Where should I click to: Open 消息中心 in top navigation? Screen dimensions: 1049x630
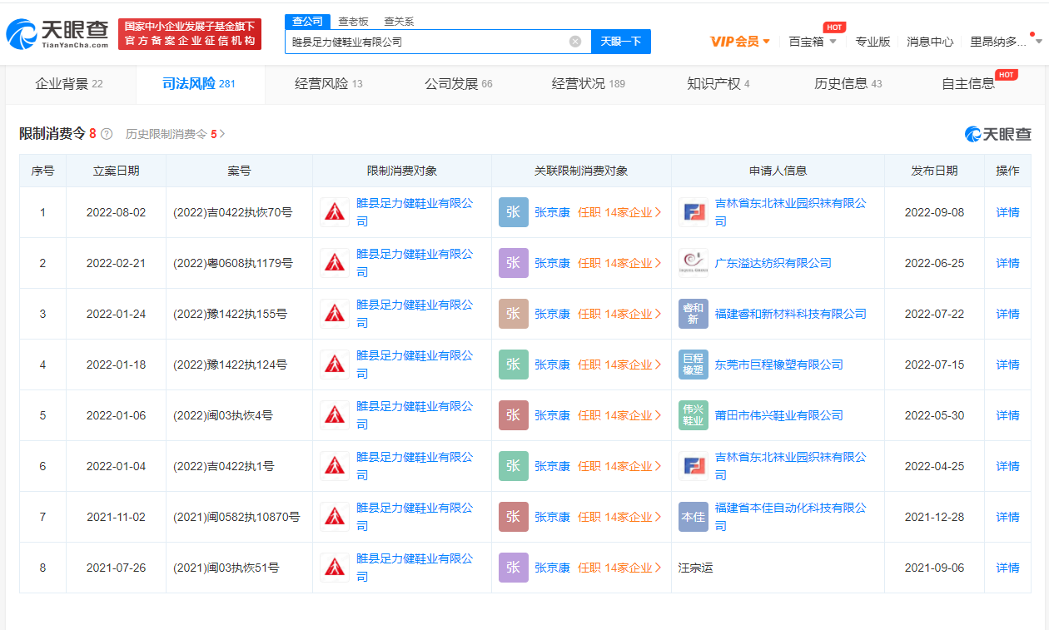click(930, 41)
